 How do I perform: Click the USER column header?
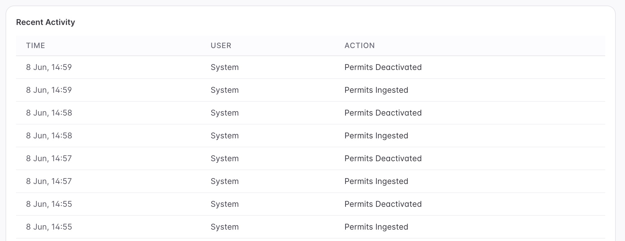(221, 46)
